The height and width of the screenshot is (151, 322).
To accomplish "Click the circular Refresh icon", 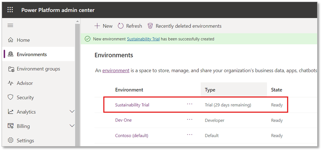I will (120, 26).
